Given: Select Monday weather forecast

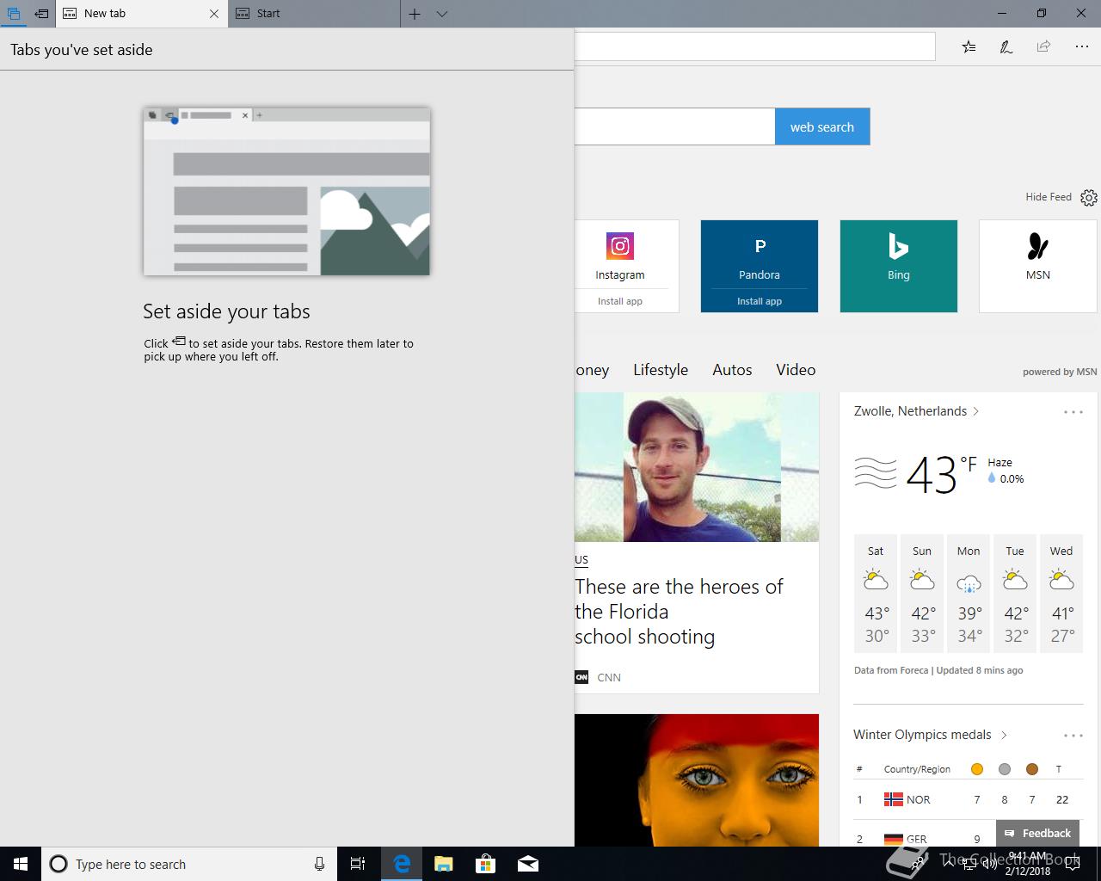Looking at the screenshot, I should [x=969, y=594].
